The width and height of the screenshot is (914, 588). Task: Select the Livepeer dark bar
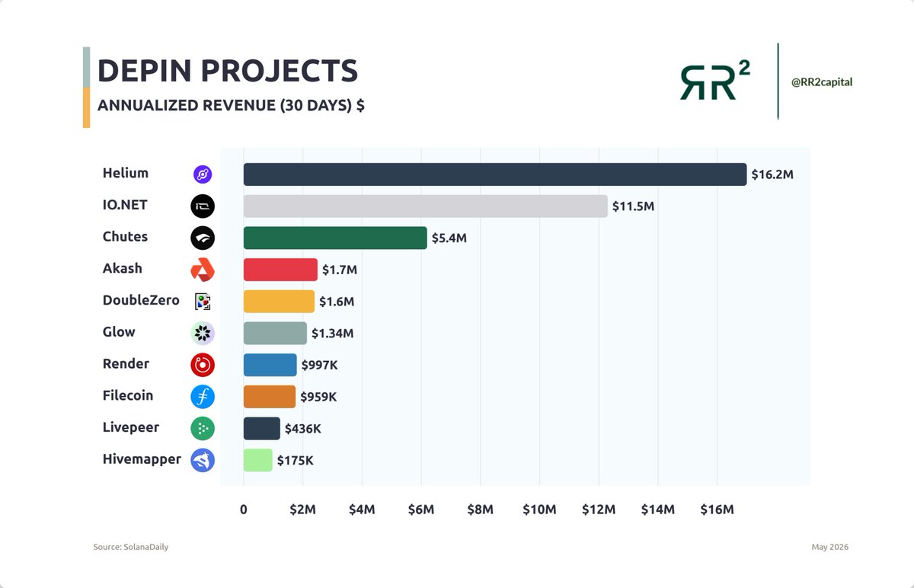(x=262, y=428)
